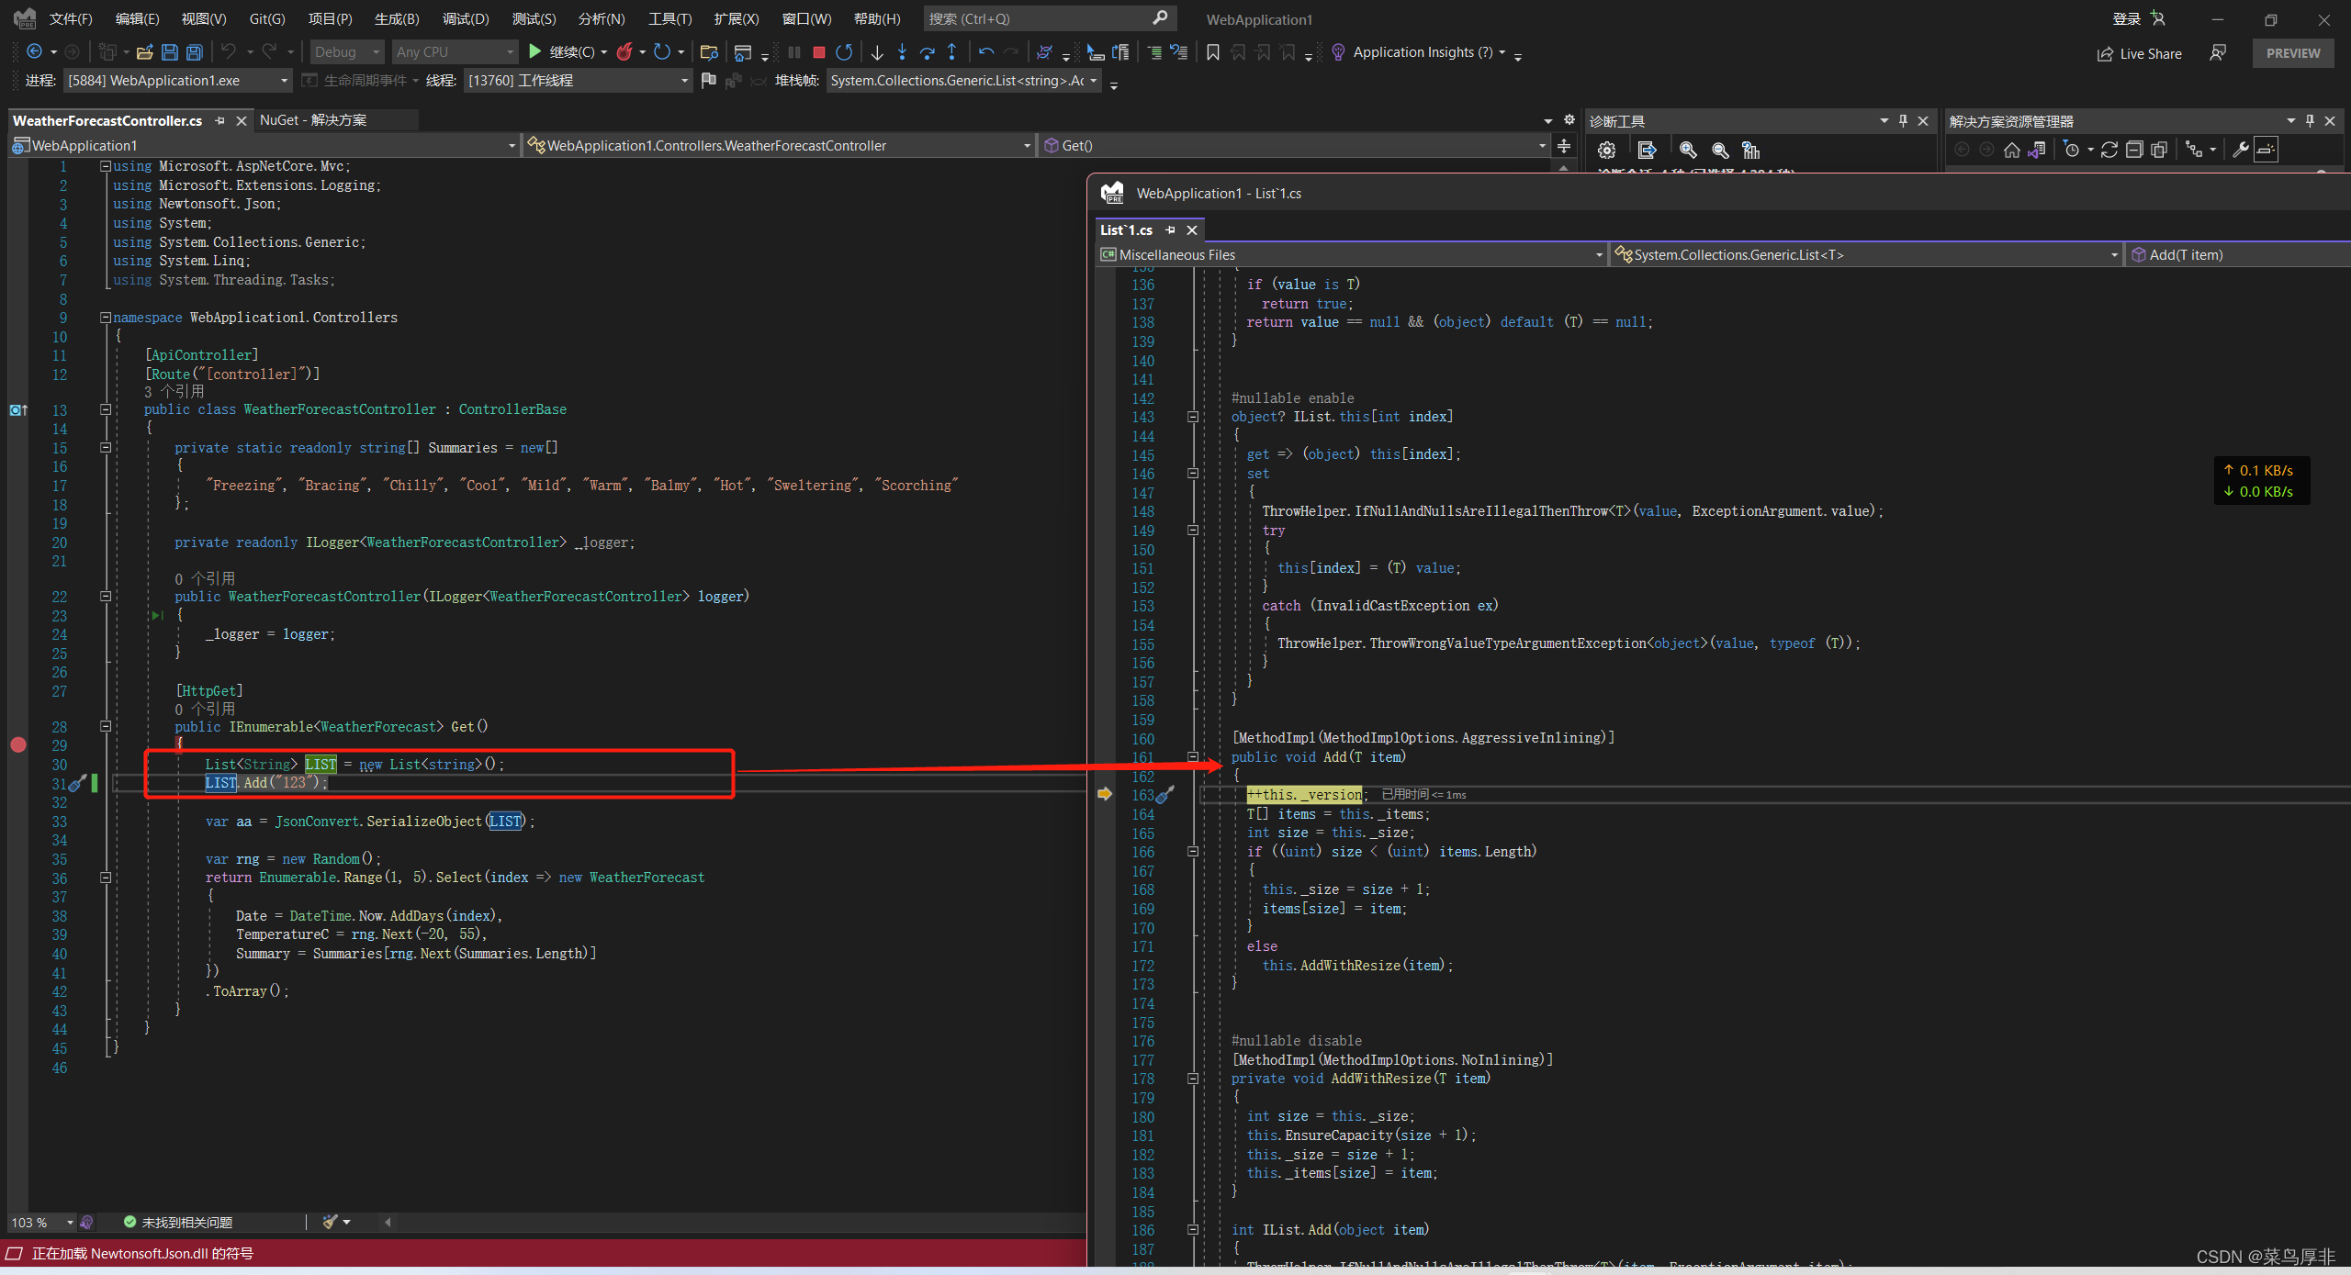Open the stack frame dropdown
2351x1275 pixels.
(x=1093, y=81)
